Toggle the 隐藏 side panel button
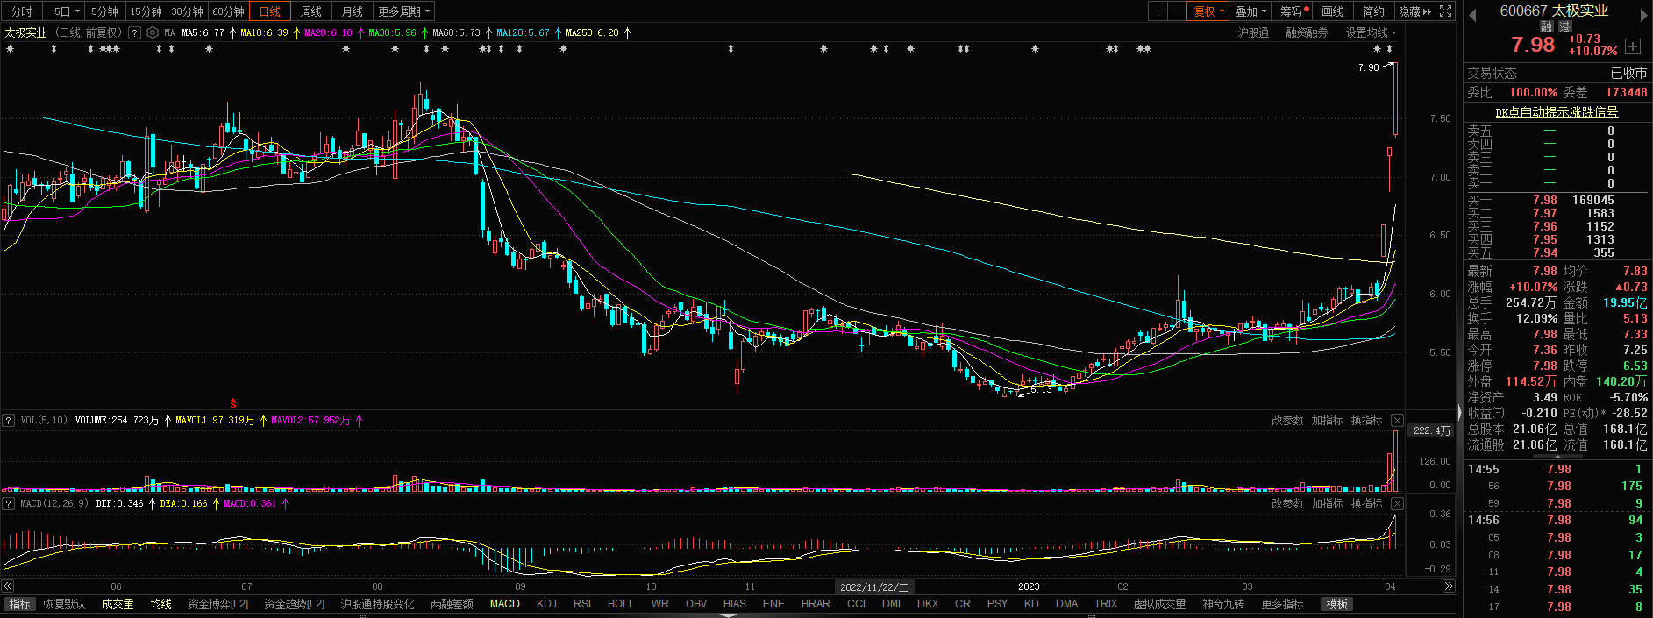1653x618 pixels. [x=1414, y=11]
